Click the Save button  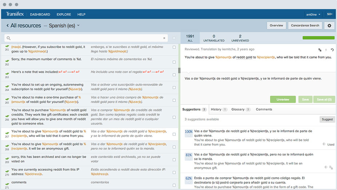pyautogui.click(x=305, y=99)
